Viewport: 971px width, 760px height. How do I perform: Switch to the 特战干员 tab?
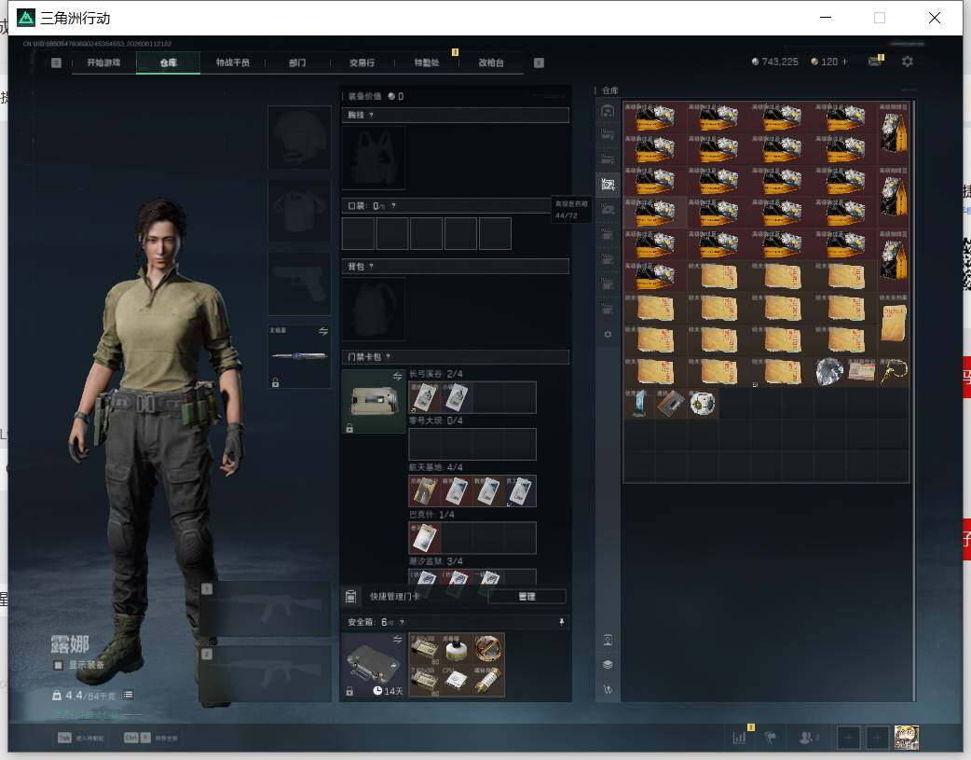tap(233, 62)
